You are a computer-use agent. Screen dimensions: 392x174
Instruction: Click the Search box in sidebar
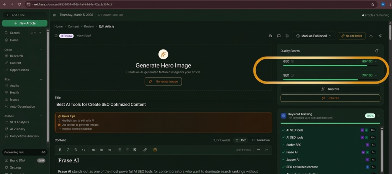[24, 33]
